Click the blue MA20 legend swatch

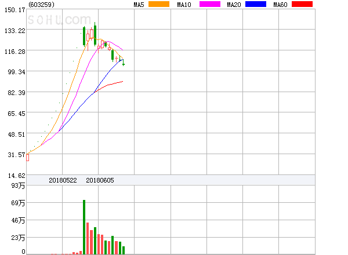tap(256, 4)
